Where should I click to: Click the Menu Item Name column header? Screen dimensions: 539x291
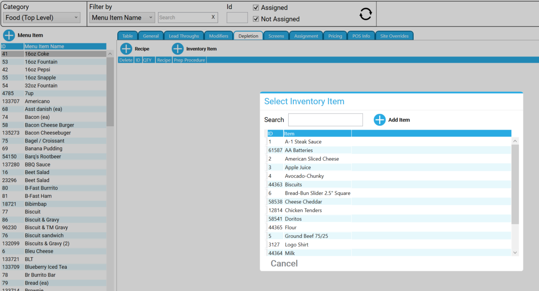point(44,46)
